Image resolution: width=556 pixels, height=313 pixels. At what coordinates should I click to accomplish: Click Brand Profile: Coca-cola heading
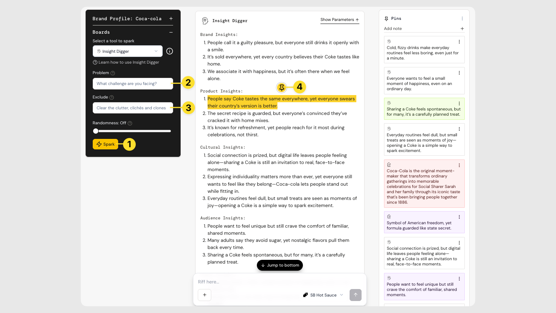coord(127,18)
